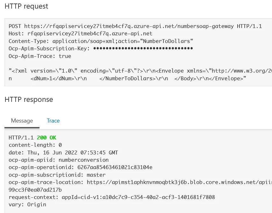Click the request-context appId line
272x213 pixels.
click(x=111, y=197)
